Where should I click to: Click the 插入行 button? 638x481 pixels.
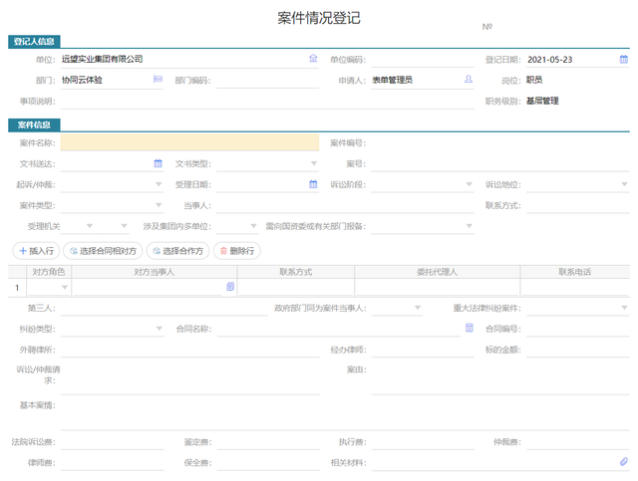(x=36, y=251)
